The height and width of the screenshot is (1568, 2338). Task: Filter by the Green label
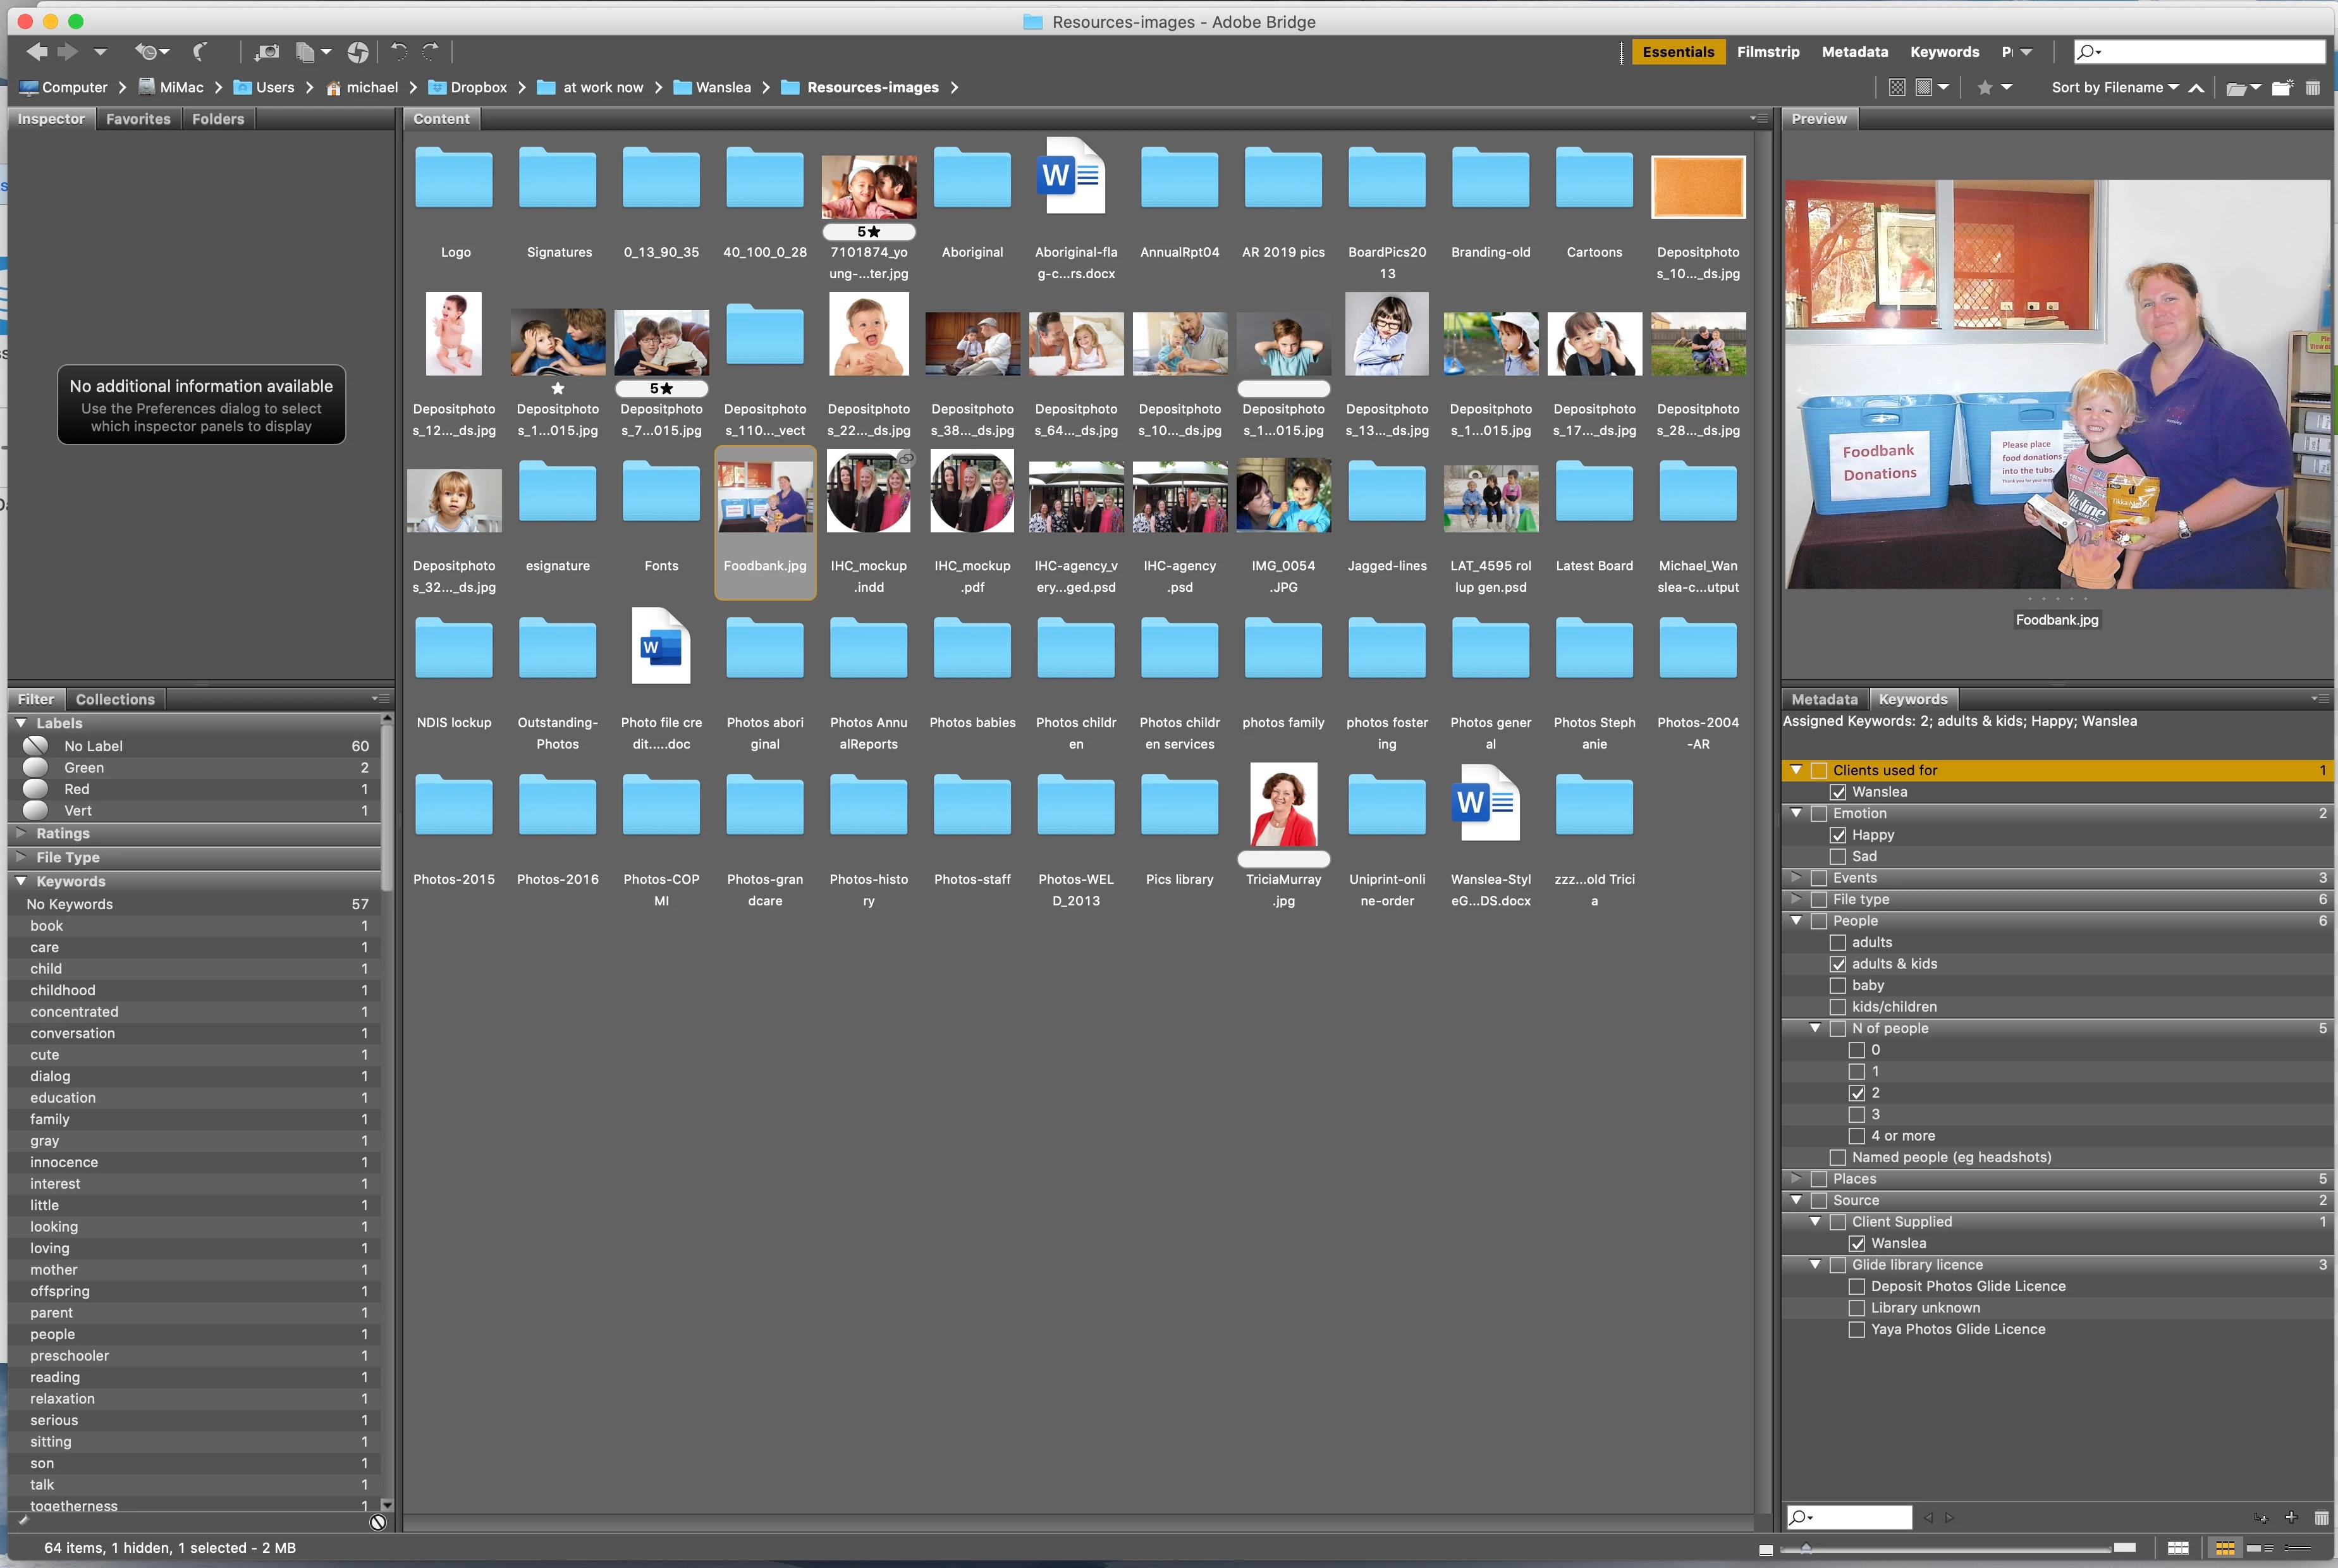click(x=84, y=768)
